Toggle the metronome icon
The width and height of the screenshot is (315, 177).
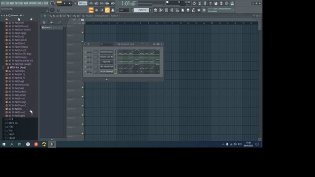91,3
